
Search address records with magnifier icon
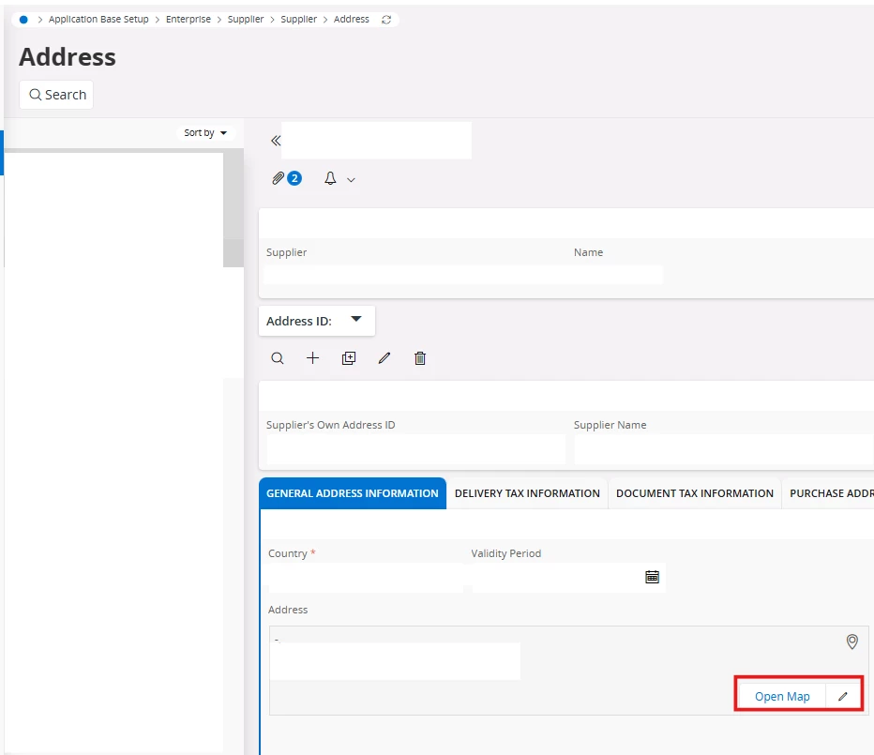(x=278, y=358)
